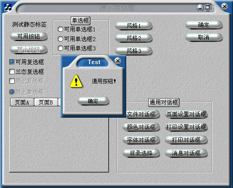Open the 消息对话框 message dialog
233x188 pixels.
point(186,153)
